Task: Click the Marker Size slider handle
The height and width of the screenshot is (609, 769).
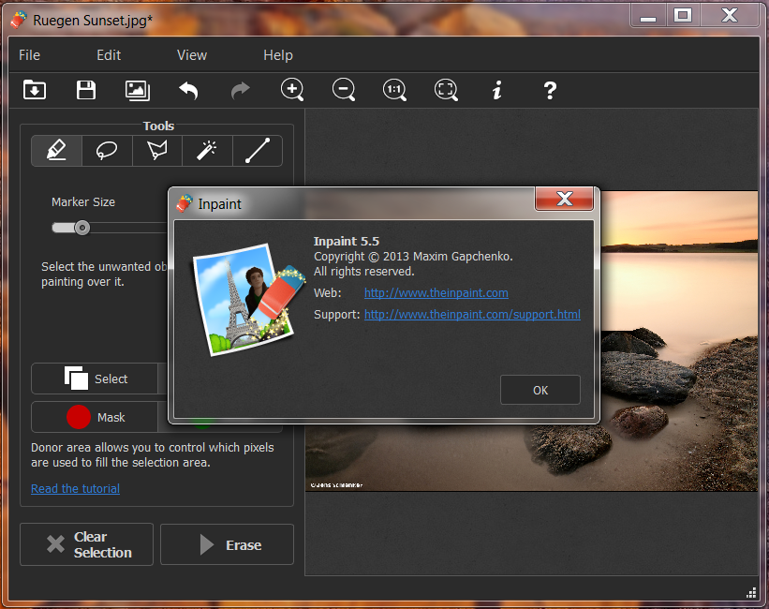Action: coord(81,228)
